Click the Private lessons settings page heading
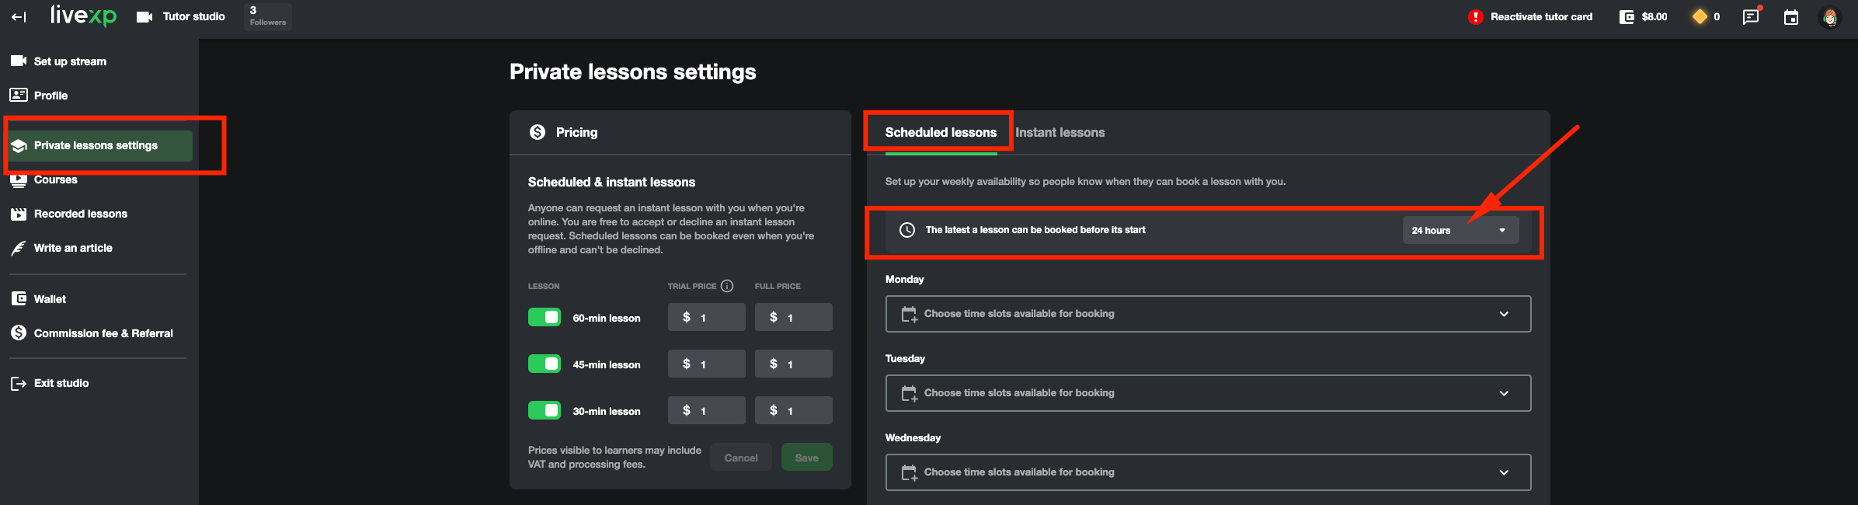Viewport: 1858px width, 505px height. 633,71
